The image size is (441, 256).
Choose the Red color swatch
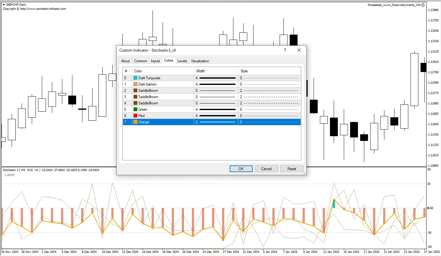click(x=136, y=116)
